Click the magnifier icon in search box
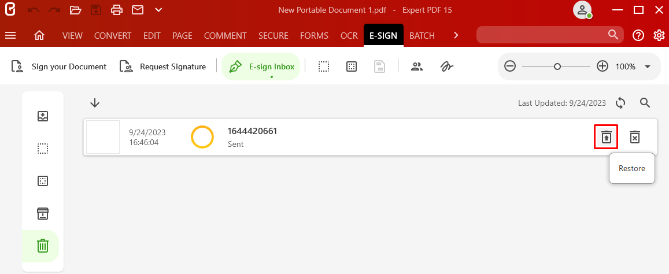Image resolution: width=669 pixels, height=274 pixels. click(x=613, y=35)
